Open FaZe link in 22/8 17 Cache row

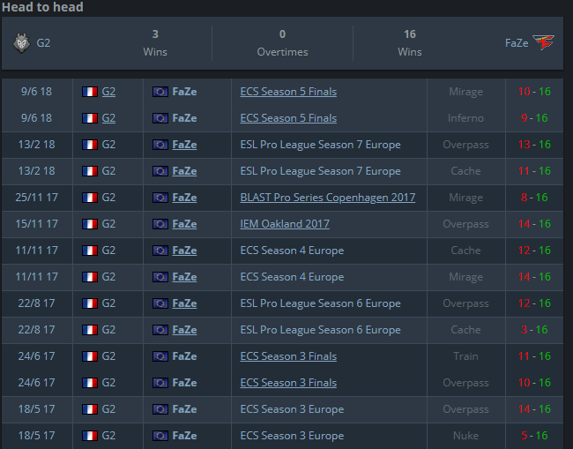pyautogui.click(x=184, y=330)
